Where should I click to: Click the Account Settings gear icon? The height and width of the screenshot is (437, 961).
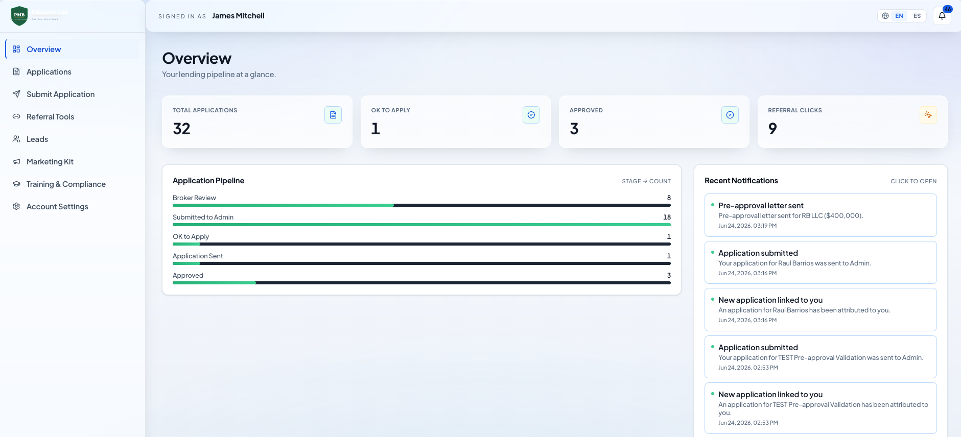point(16,206)
